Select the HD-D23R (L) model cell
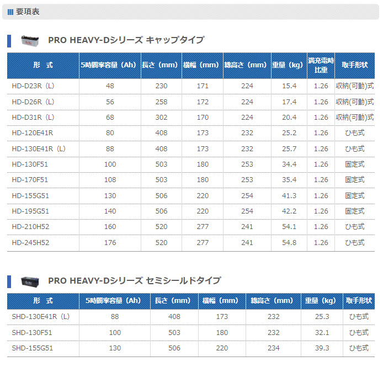This screenshot has width=383, height=367. pos(43,86)
